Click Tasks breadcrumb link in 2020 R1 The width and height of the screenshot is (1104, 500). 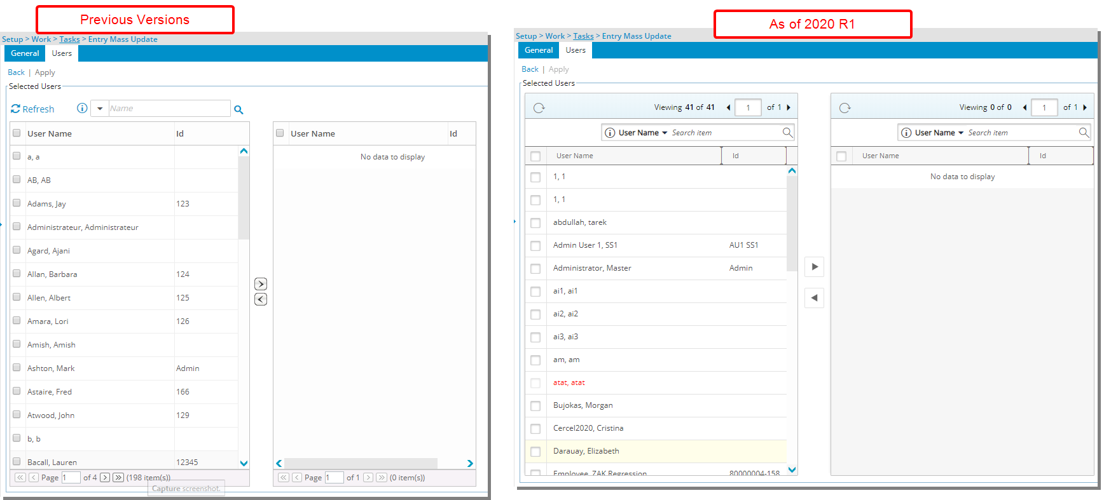(583, 36)
